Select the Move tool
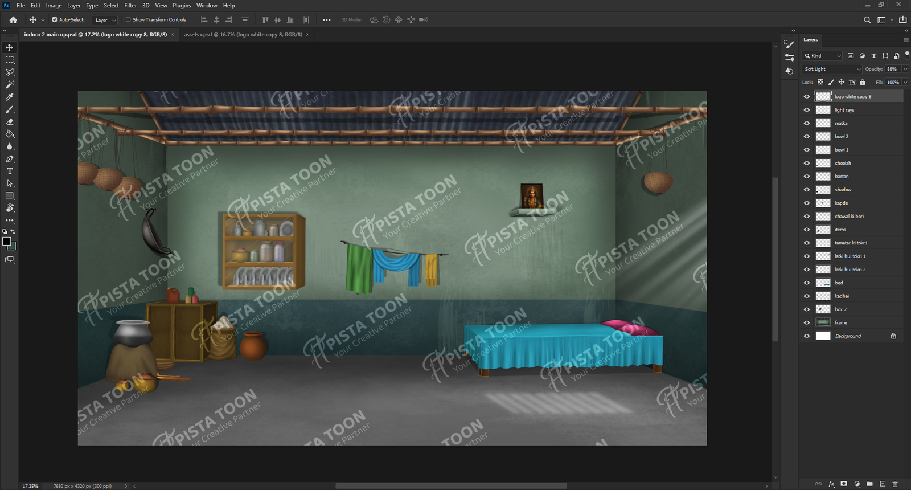Screen dimensions: 911x490 10,47
